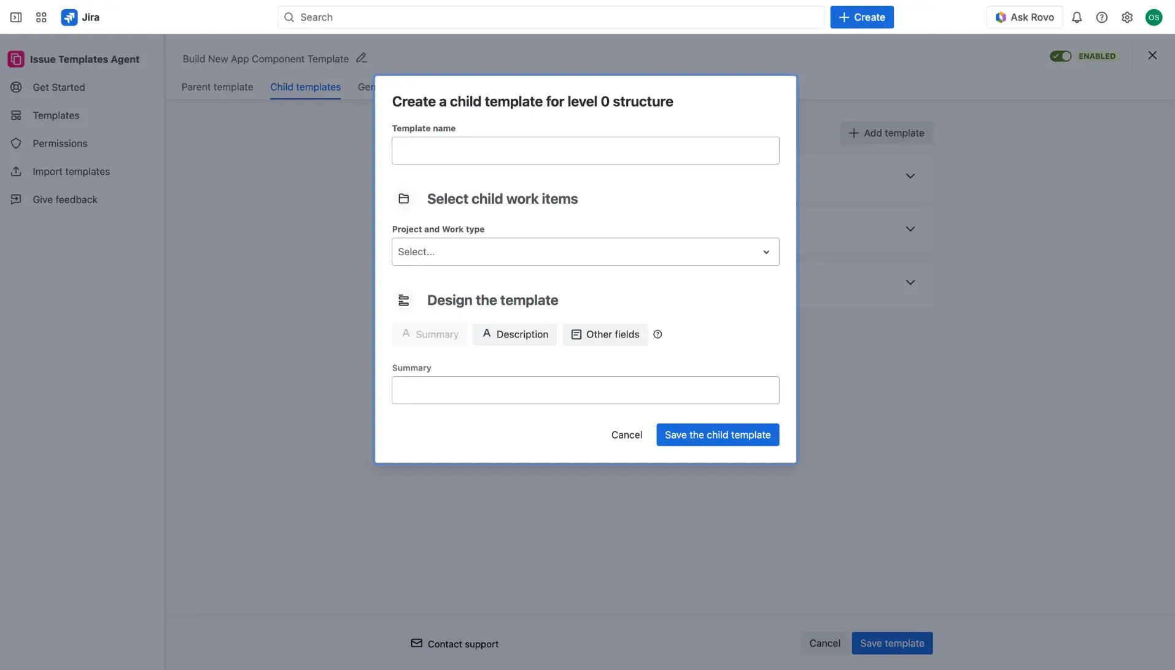Open Give feedback in the sidebar
Screen dimensions: 1175x670
coord(65,199)
